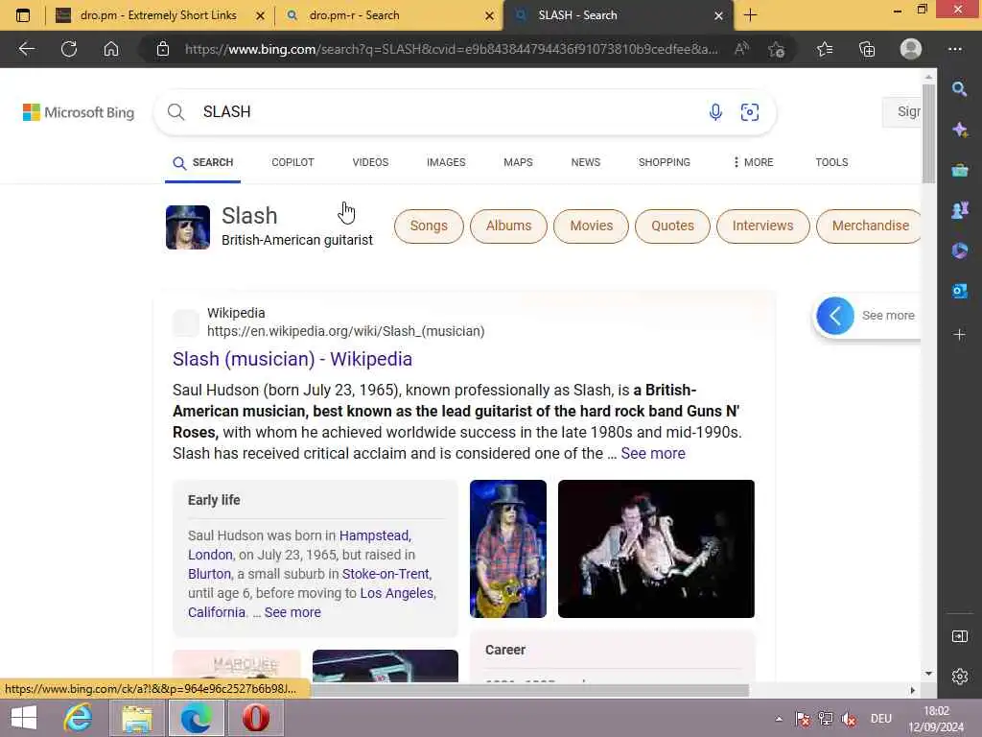
Task: Expand snippet with See more link
Action: [x=653, y=453]
